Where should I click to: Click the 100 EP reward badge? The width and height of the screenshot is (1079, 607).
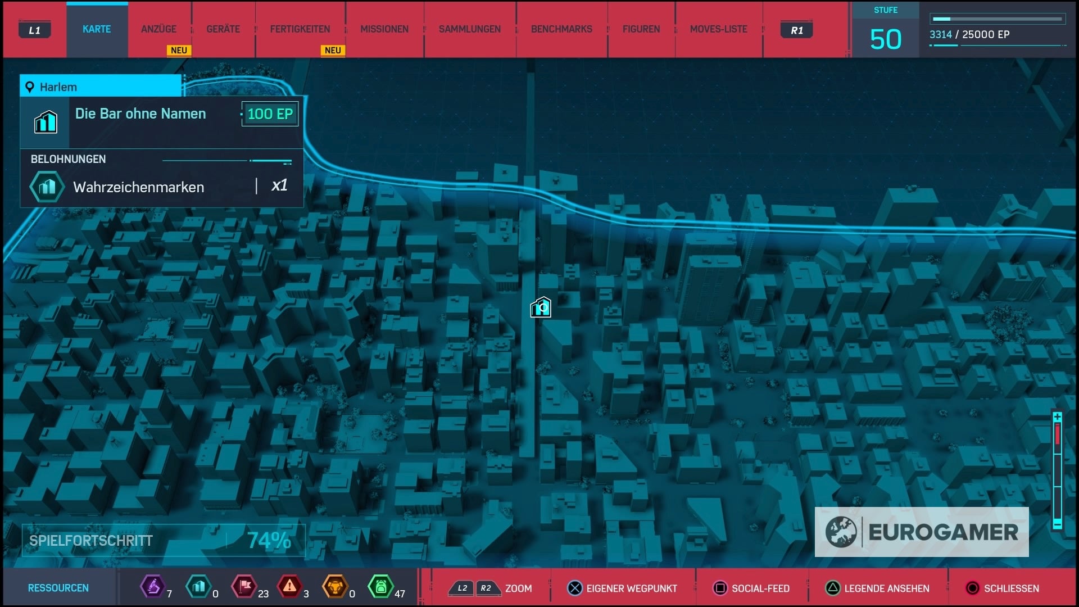tap(270, 114)
